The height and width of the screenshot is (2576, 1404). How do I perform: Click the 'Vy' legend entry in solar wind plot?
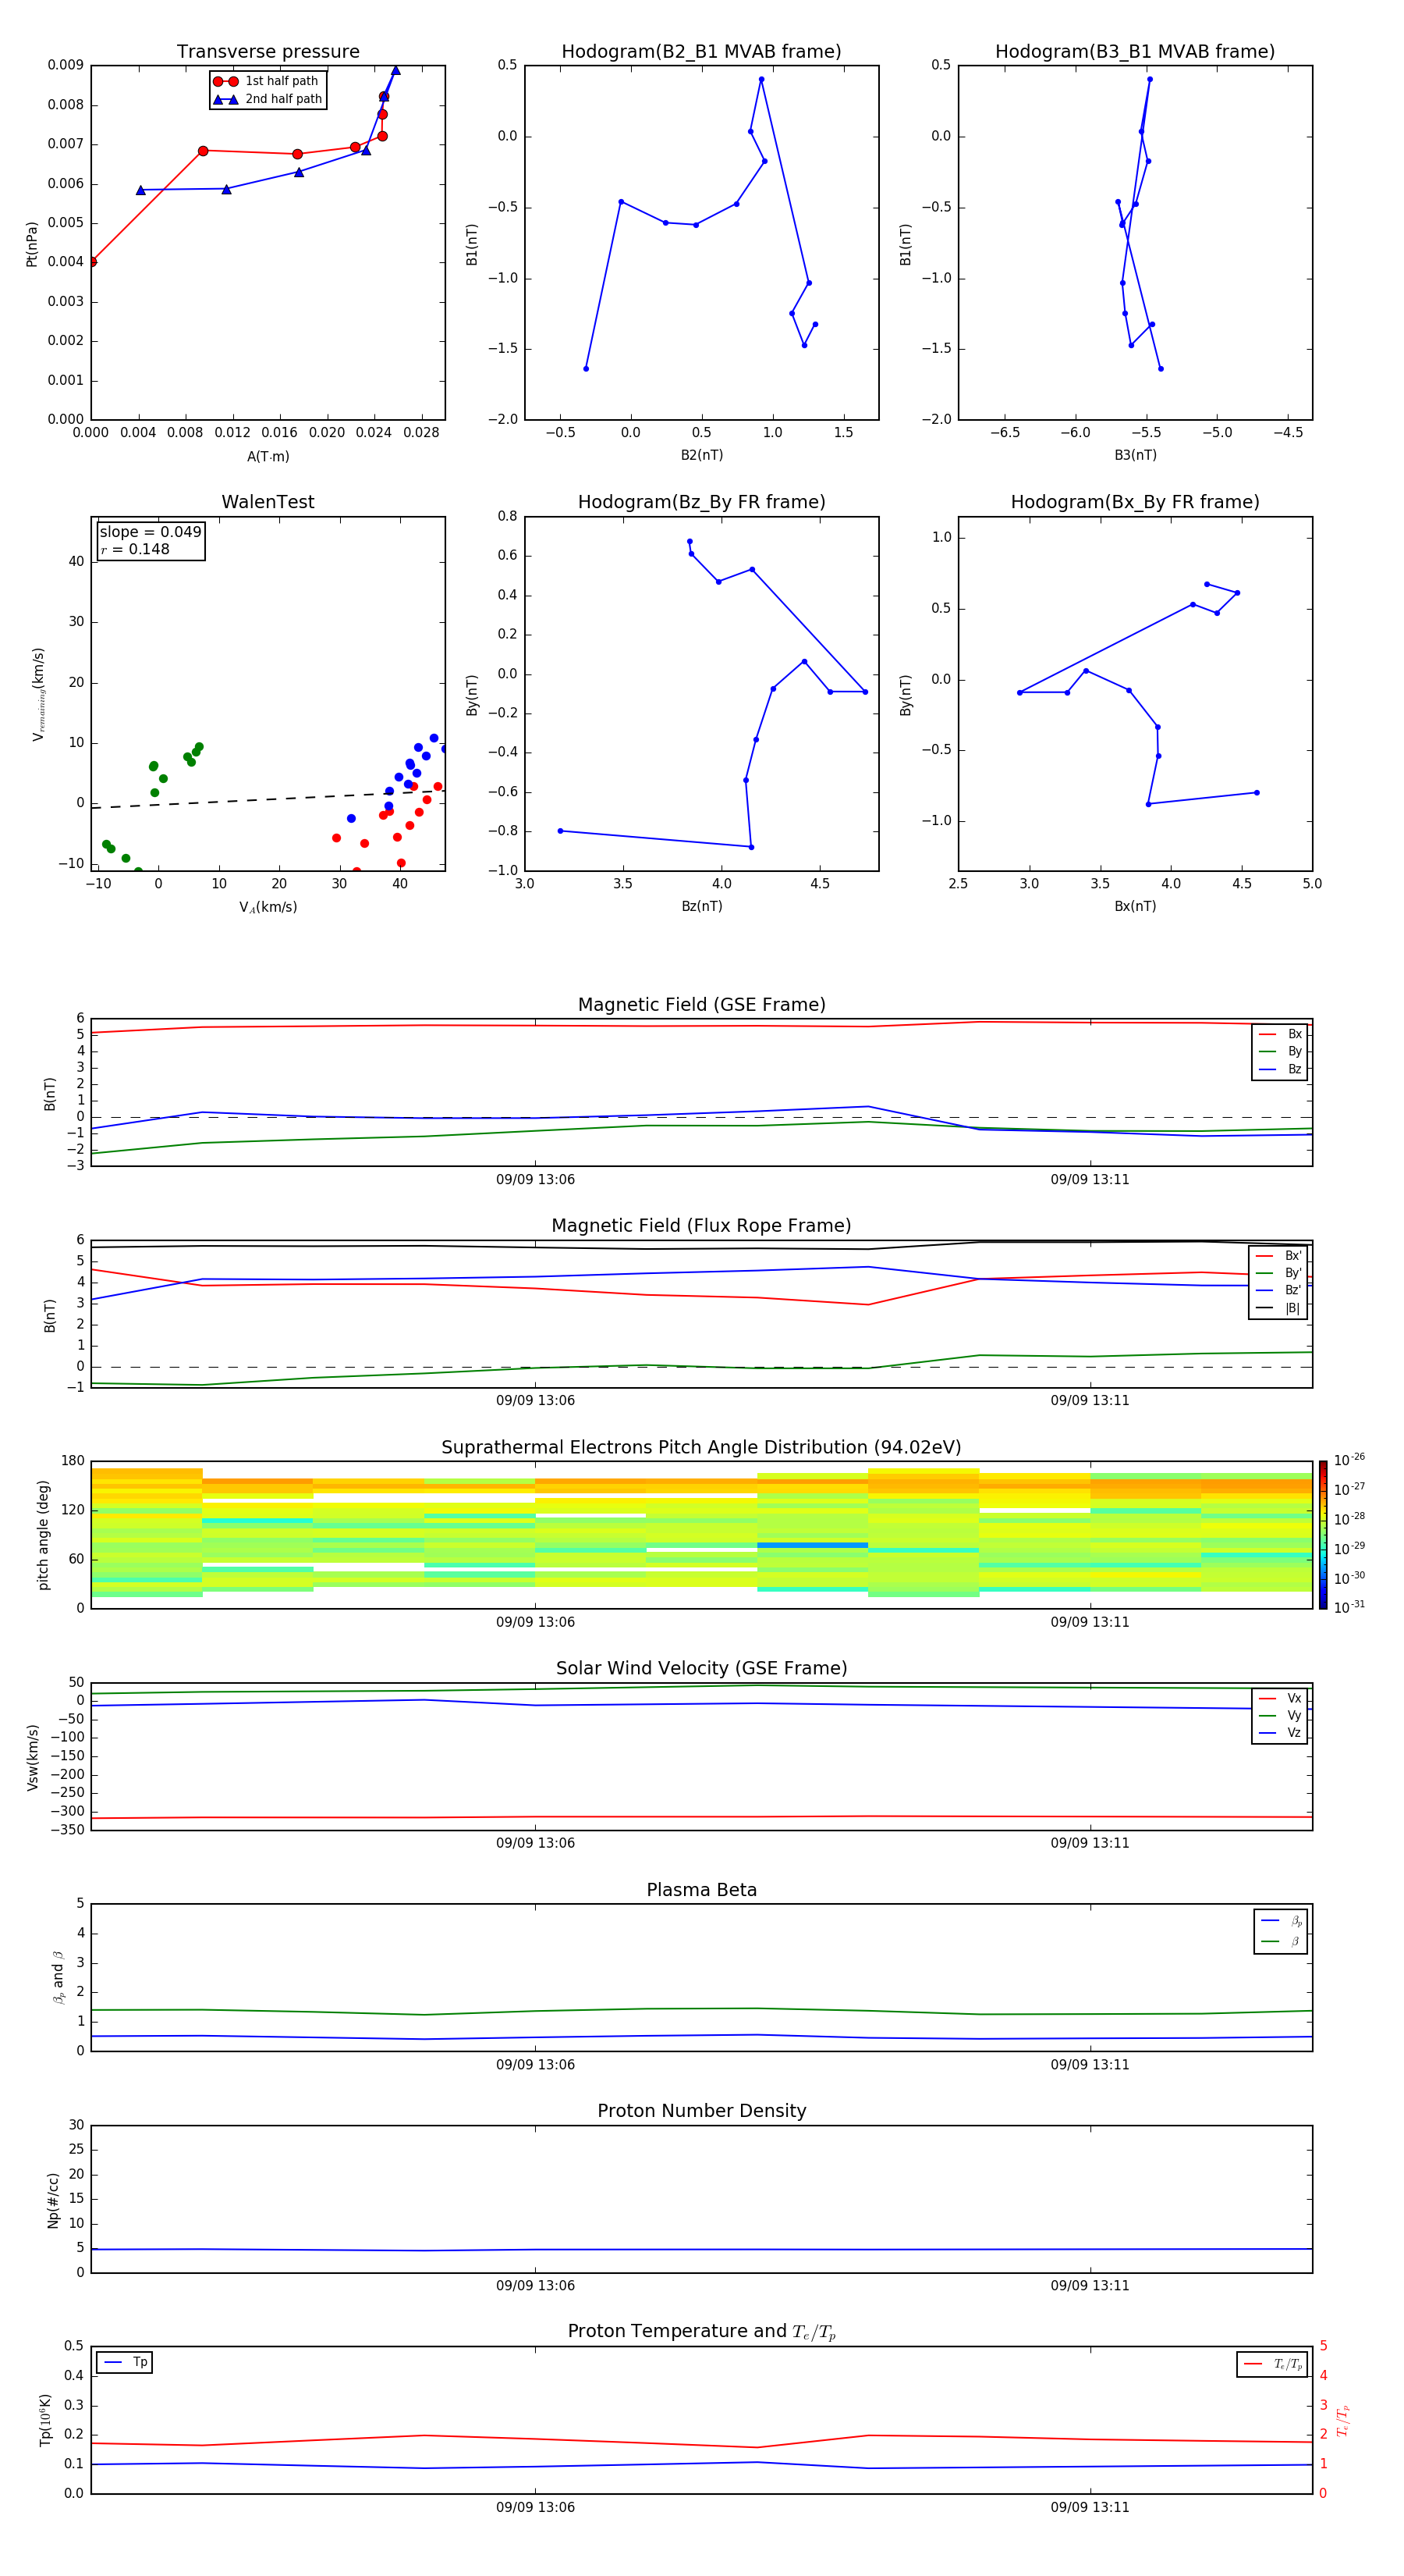tap(1281, 1715)
